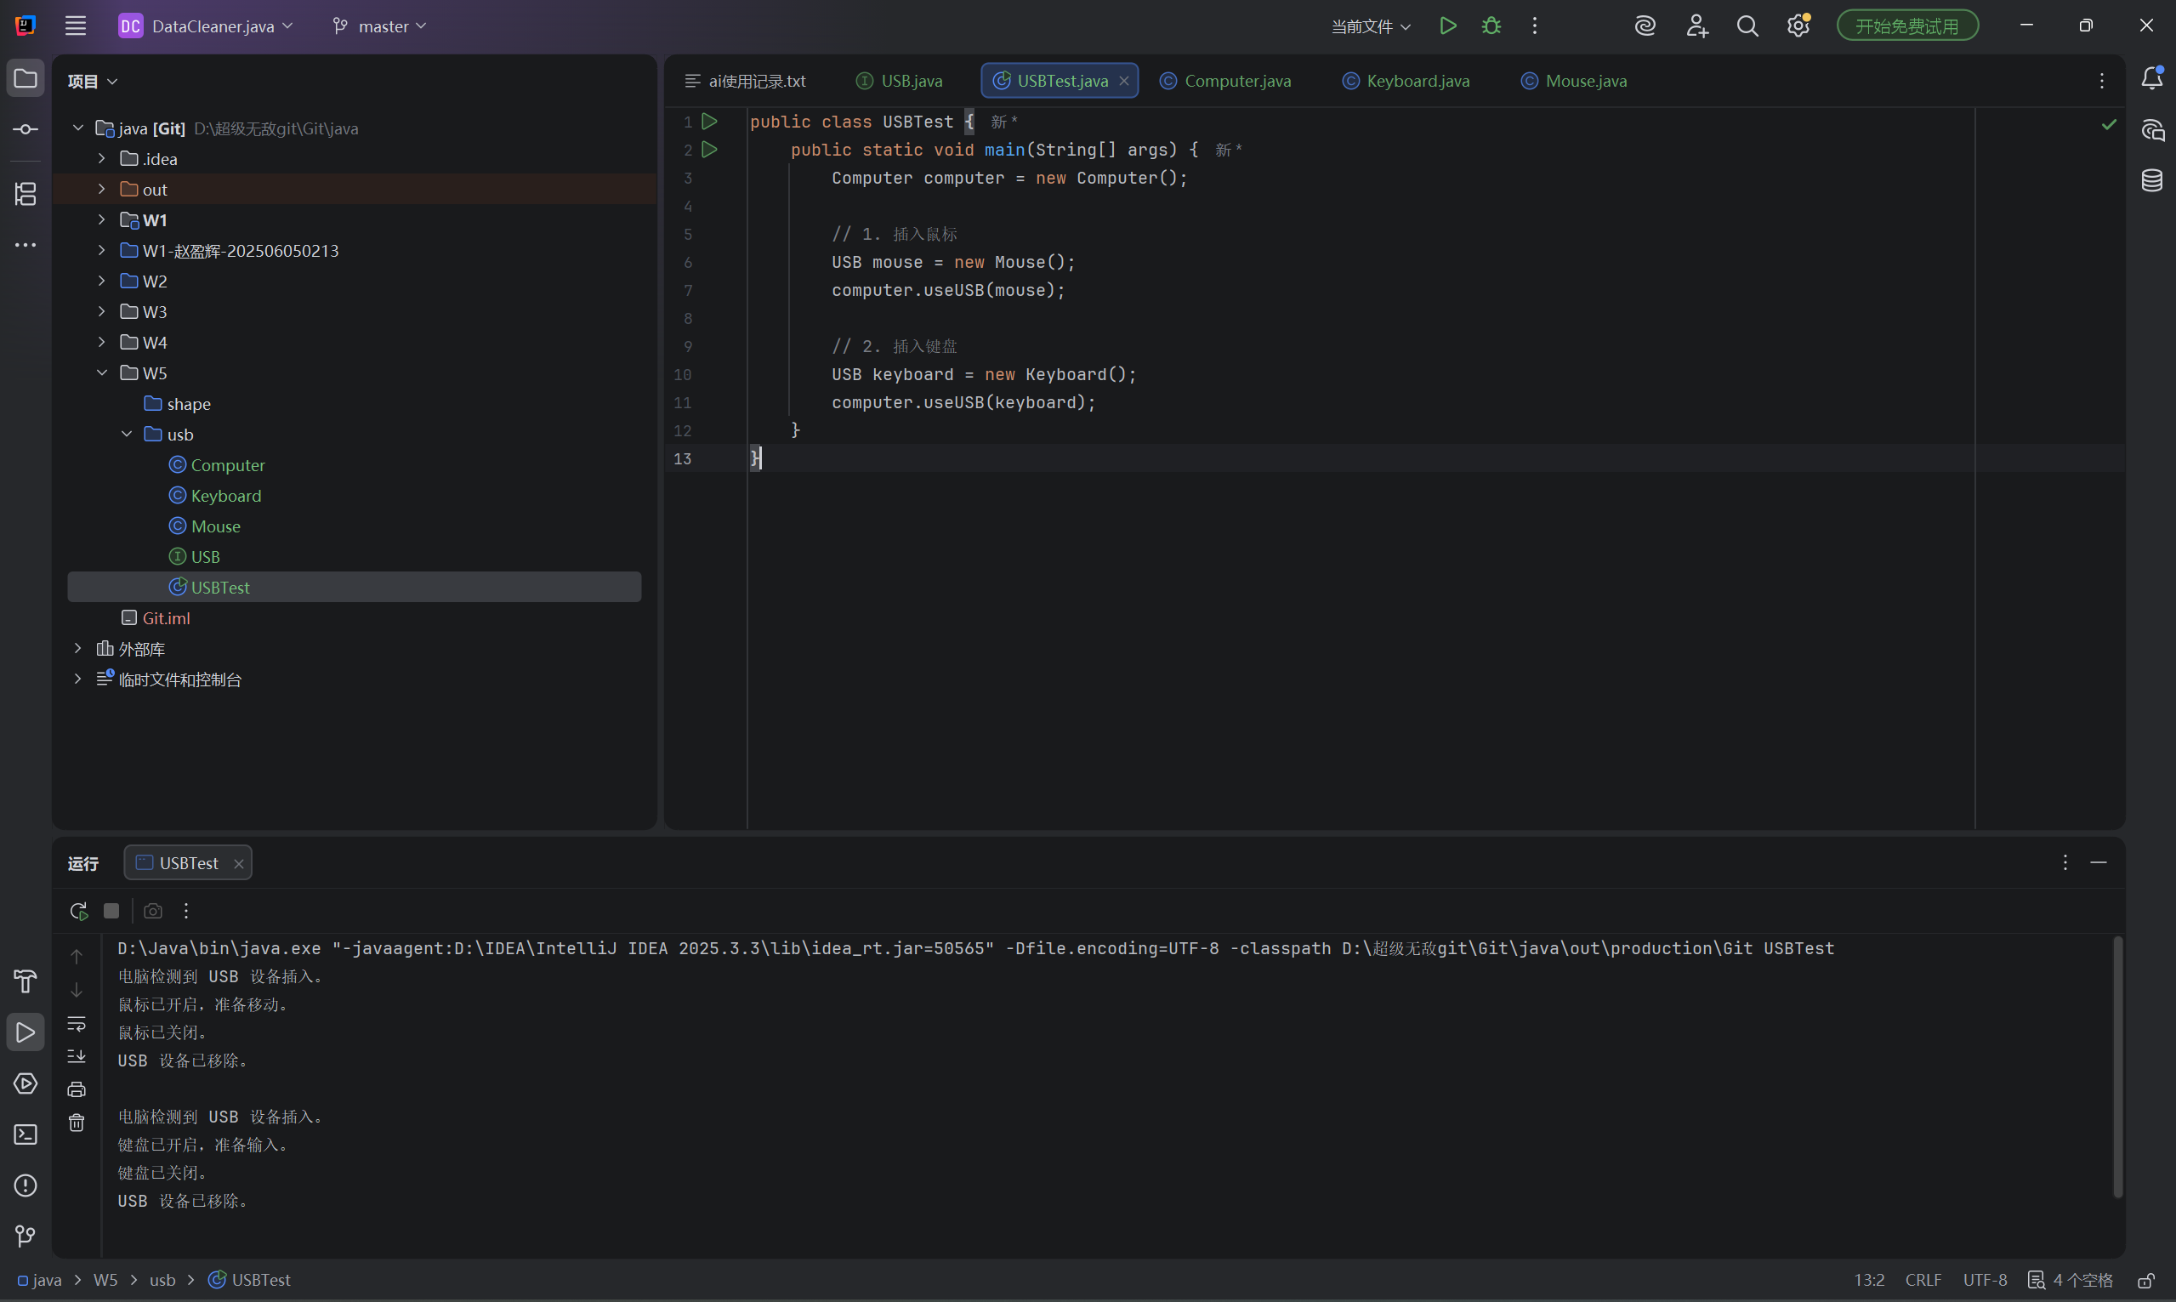Open the Problems tool window
This screenshot has height=1302, width=2176.
click(26, 1185)
